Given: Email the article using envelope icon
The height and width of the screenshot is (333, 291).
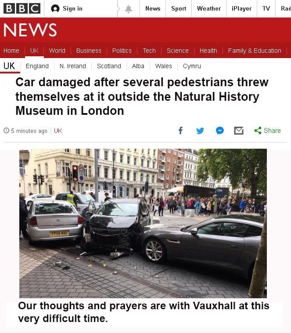Looking at the screenshot, I should [239, 131].
